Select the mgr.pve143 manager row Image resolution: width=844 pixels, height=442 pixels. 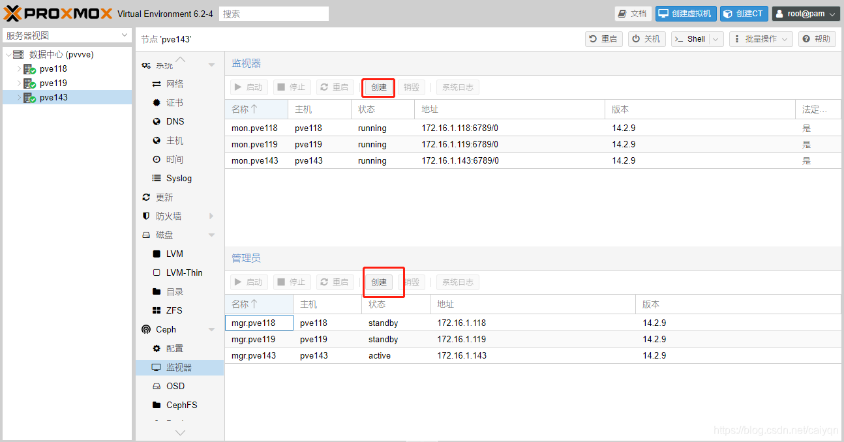tap(533, 356)
